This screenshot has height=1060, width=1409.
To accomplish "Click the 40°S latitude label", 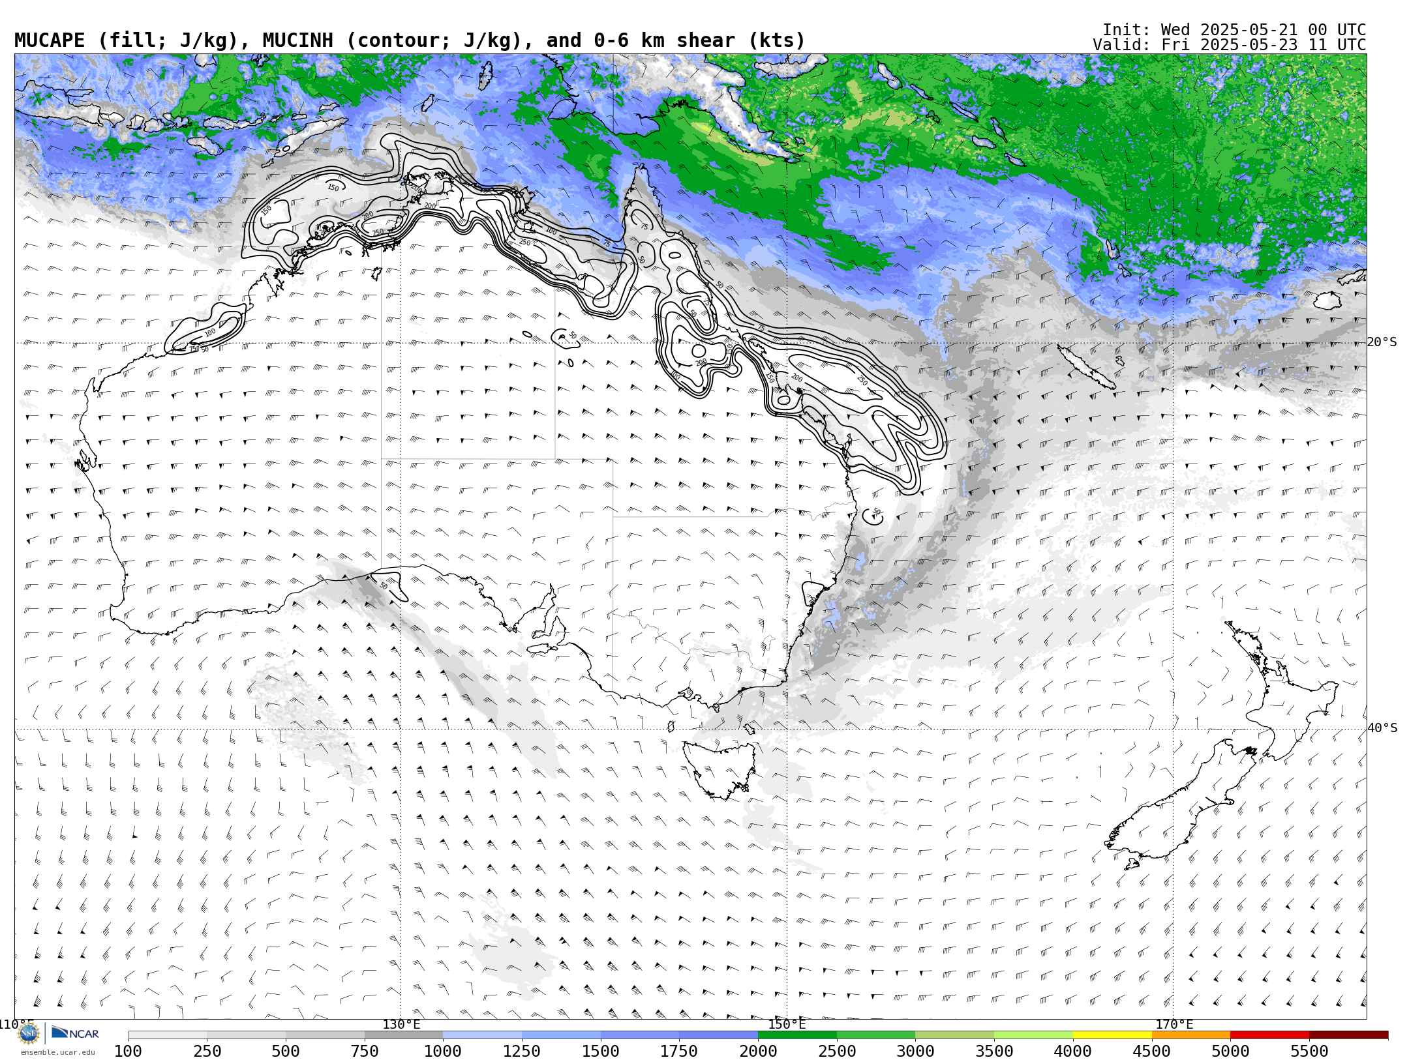I will click(x=1382, y=728).
